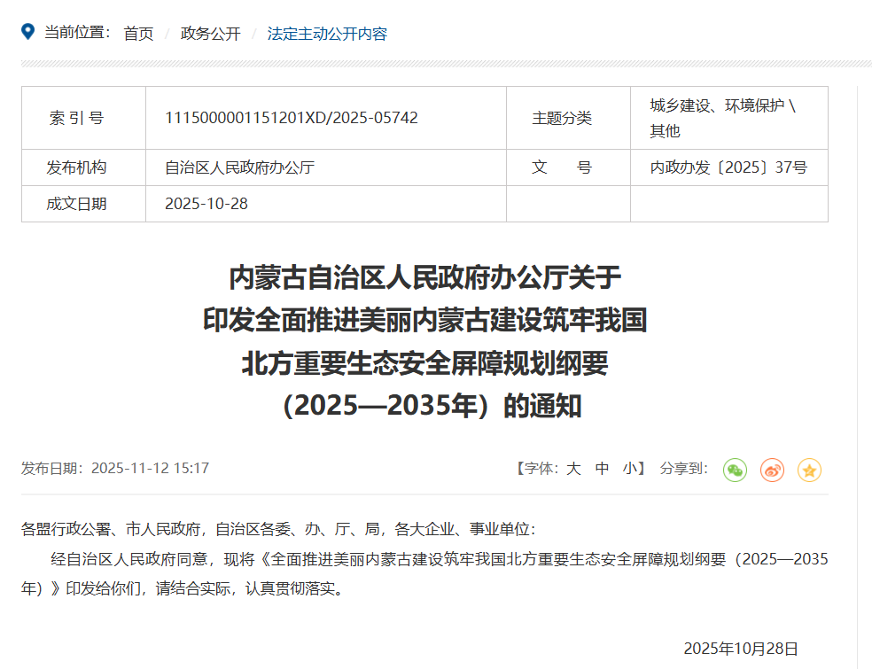Share to QQ Zone star icon
Viewport: 872px width, 669px height.
pos(809,470)
